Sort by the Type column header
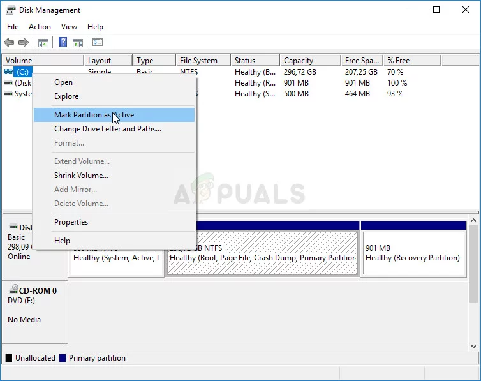The image size is (481, 381). [154, 61]
